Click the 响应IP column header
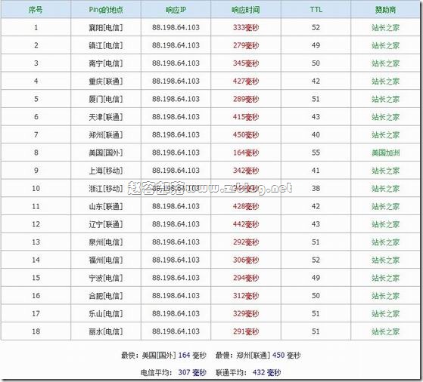 click(x=176, y=10)
